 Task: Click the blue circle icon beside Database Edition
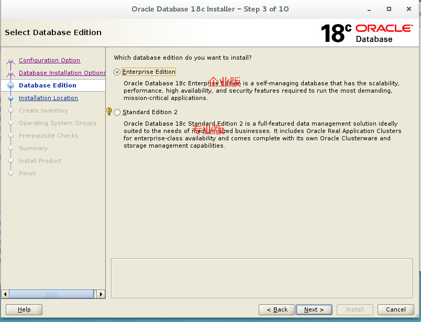(12, 85)
